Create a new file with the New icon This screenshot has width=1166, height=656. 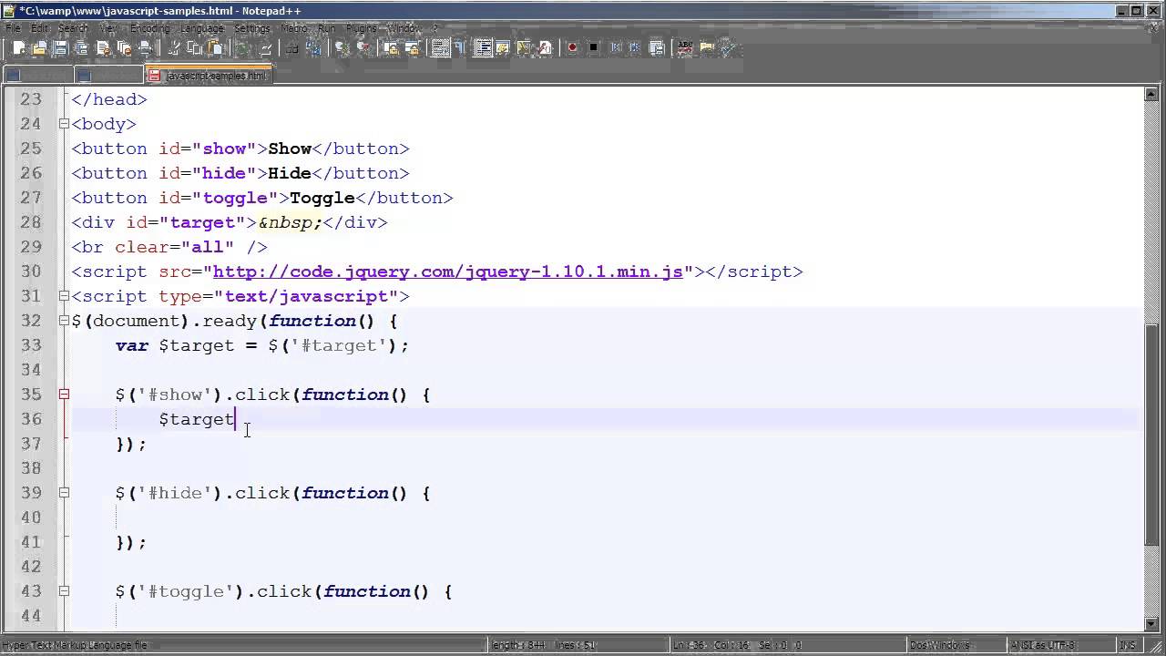tap(17, 47)
